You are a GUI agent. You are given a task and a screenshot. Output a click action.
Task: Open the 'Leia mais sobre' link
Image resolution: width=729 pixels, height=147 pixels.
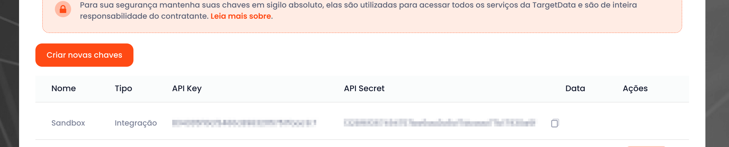tap(241, 16)
